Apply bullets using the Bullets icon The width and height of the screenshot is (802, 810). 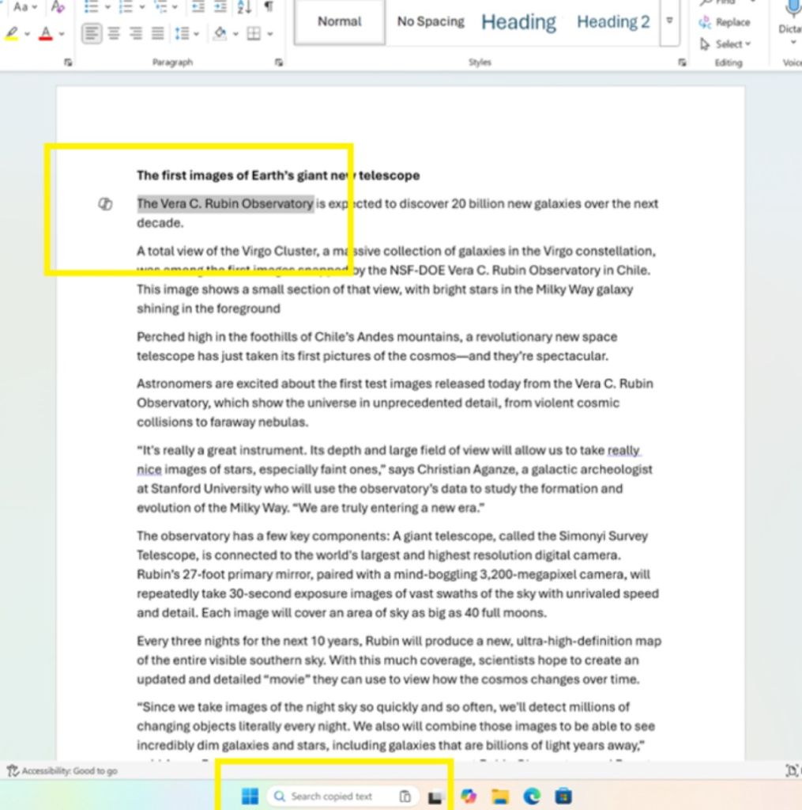click(92, 8)
